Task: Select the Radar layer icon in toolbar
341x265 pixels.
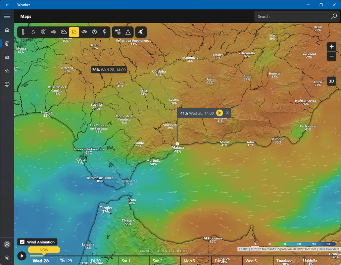Action: [43, 32]
